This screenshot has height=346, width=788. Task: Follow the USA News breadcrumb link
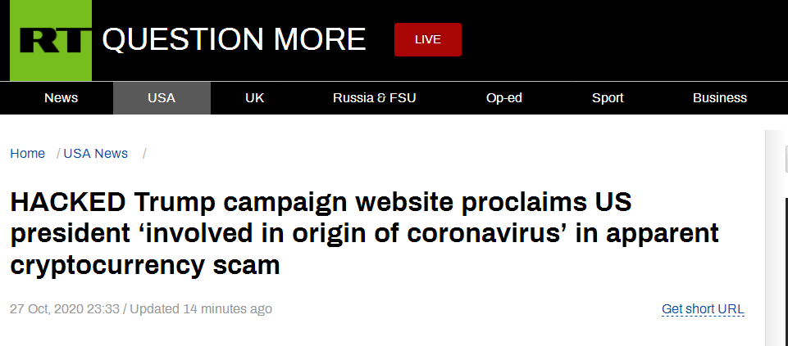tap(95, 154)
